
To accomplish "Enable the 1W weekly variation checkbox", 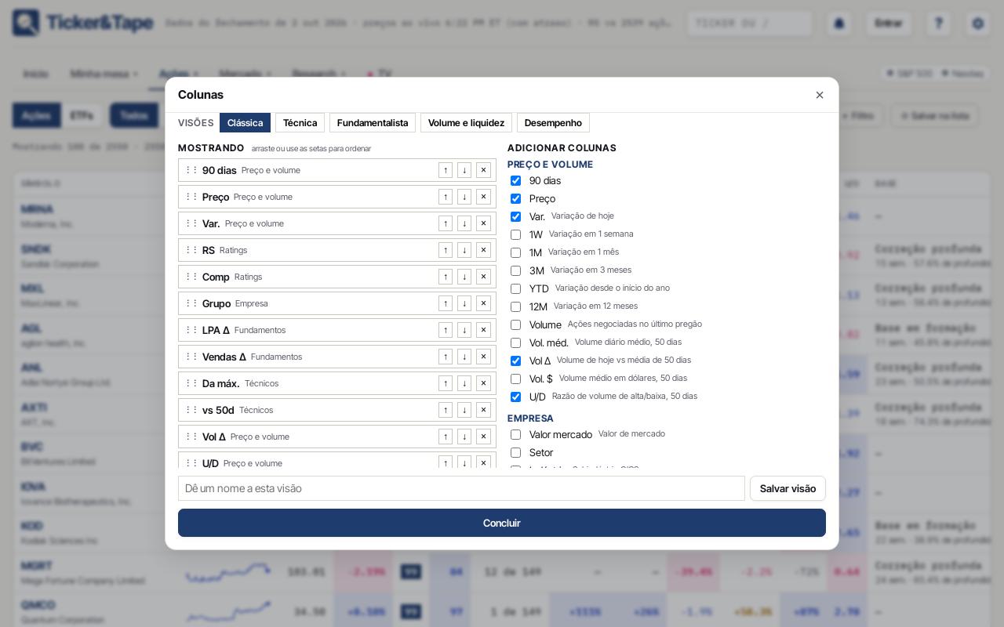I will [515, 234].
